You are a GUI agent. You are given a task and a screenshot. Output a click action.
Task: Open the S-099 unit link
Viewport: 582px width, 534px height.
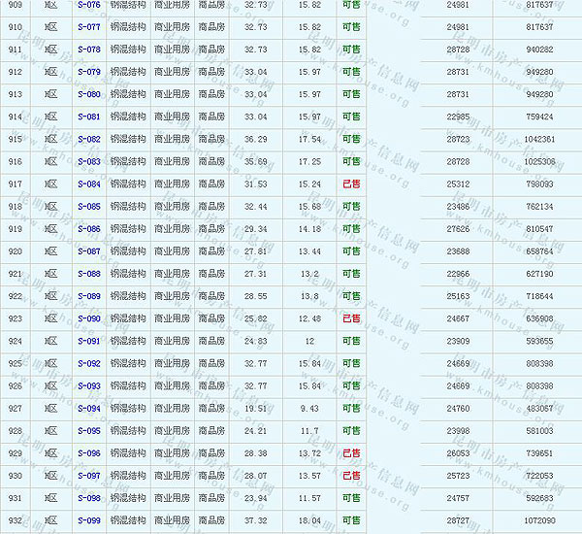[88, 519]
